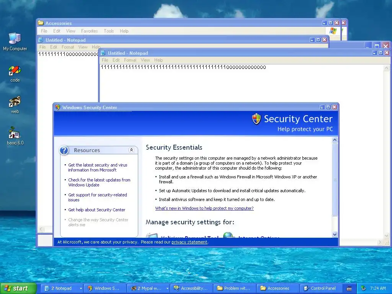Click the 7:24 AM taskbar clock
The width and height of the screenshot is (392, 294).
[x=378, y=288]
